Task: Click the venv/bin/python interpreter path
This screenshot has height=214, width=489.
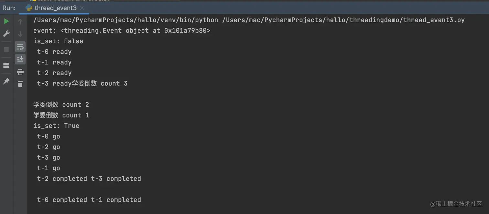Action: tap(125, 20)
